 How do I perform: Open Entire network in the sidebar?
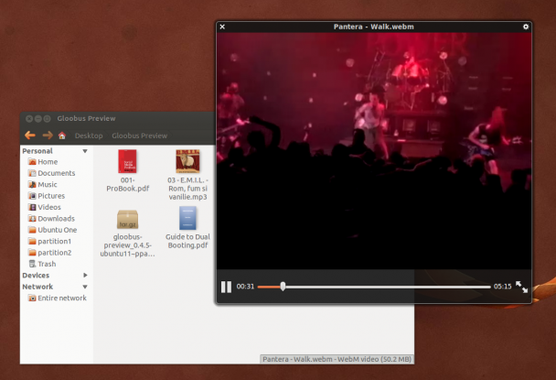point(62,298)
